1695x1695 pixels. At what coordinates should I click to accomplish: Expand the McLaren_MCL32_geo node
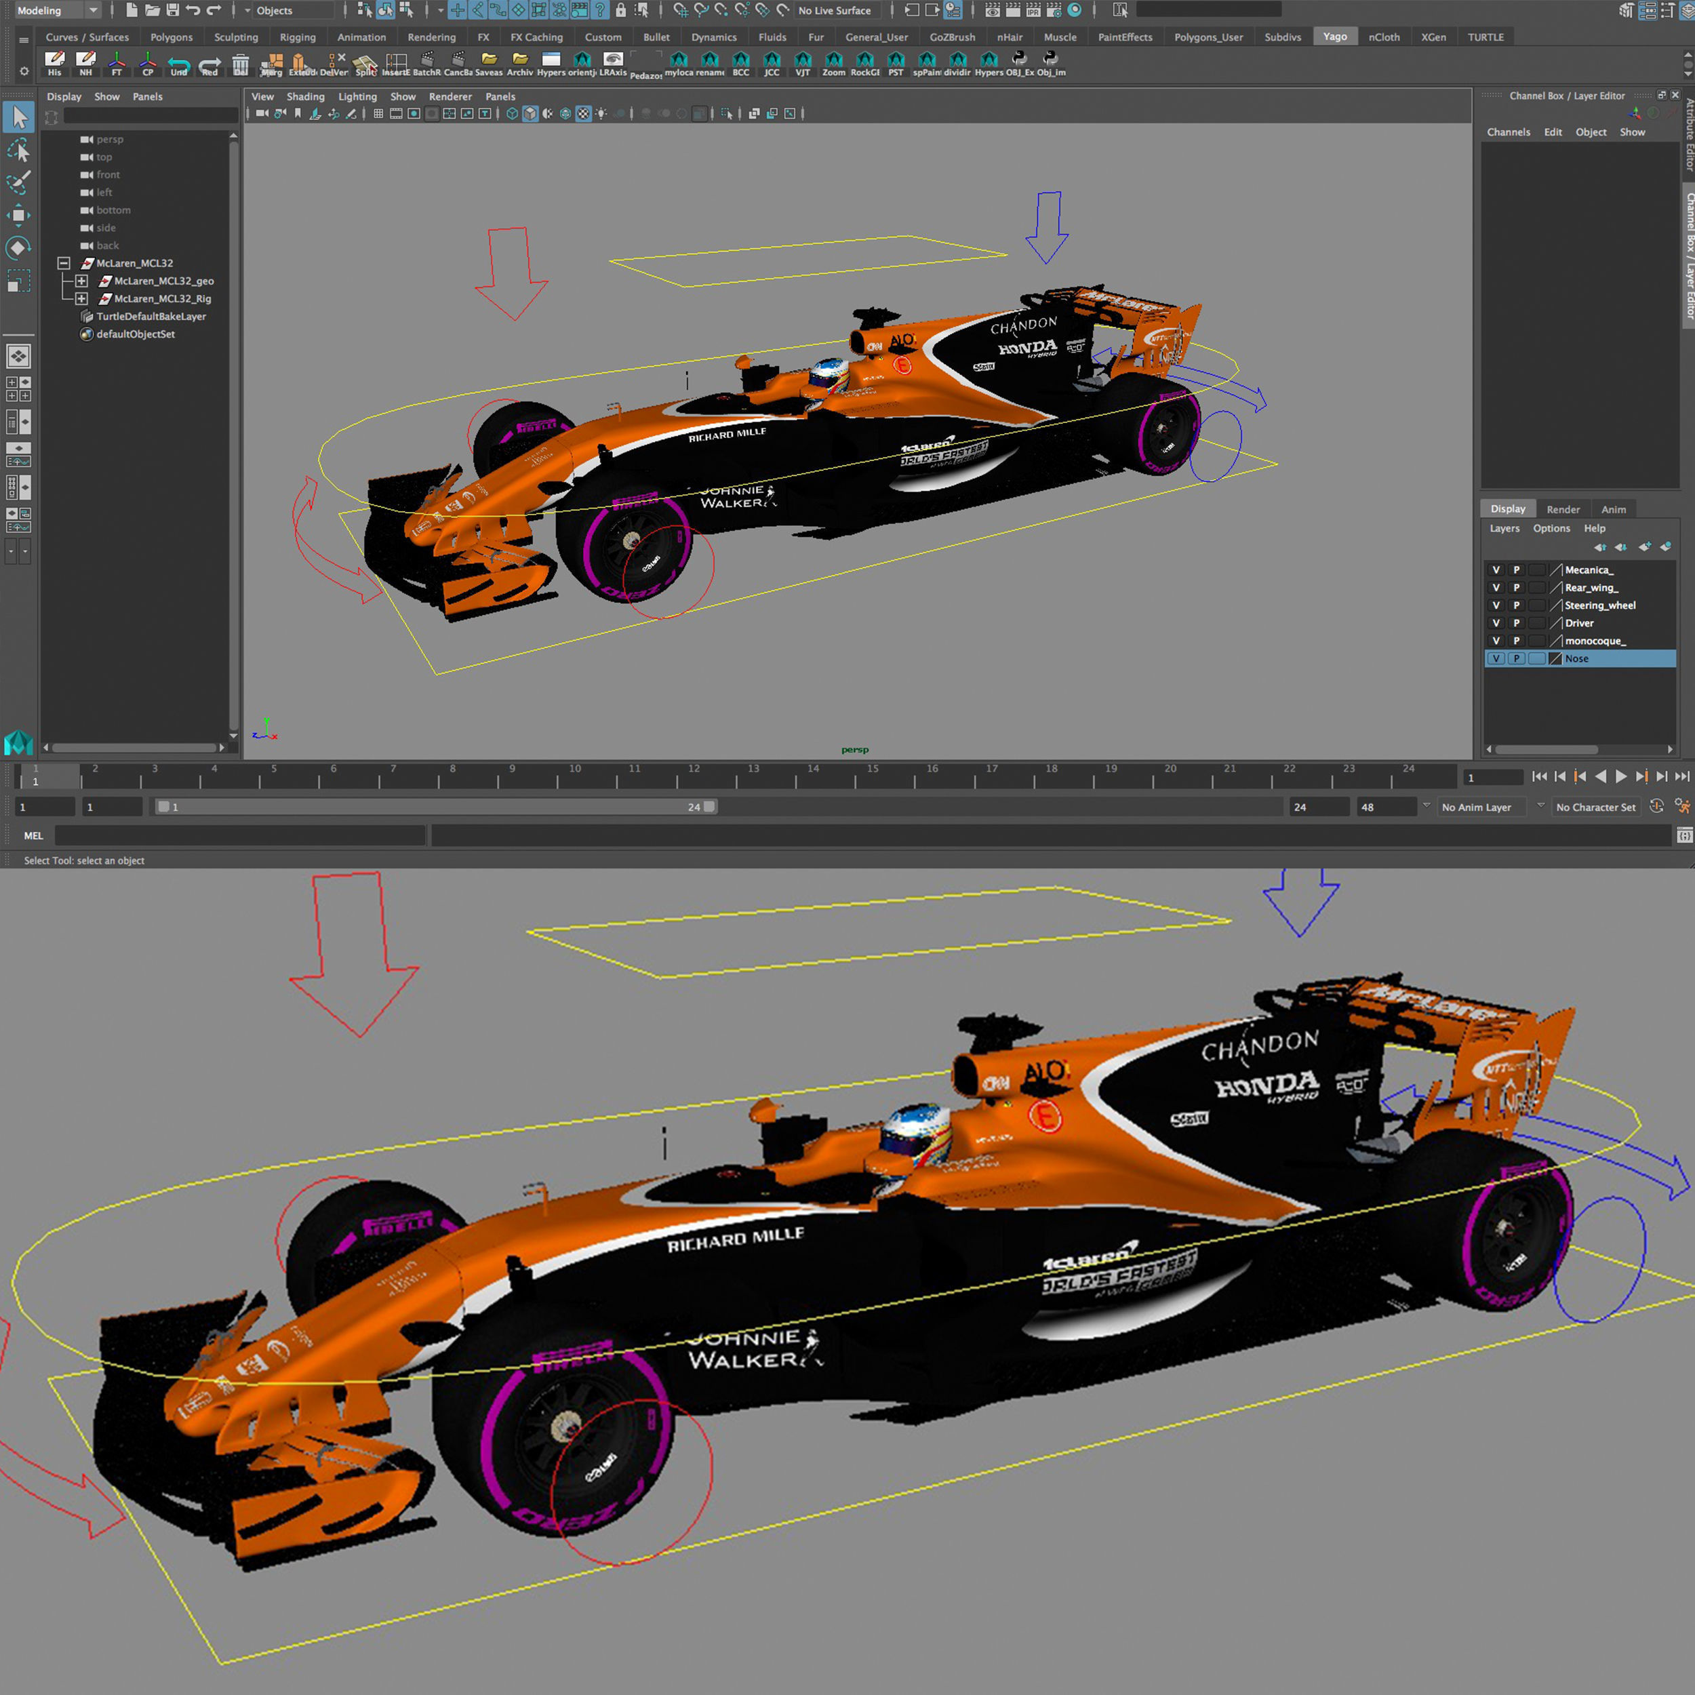81,281
